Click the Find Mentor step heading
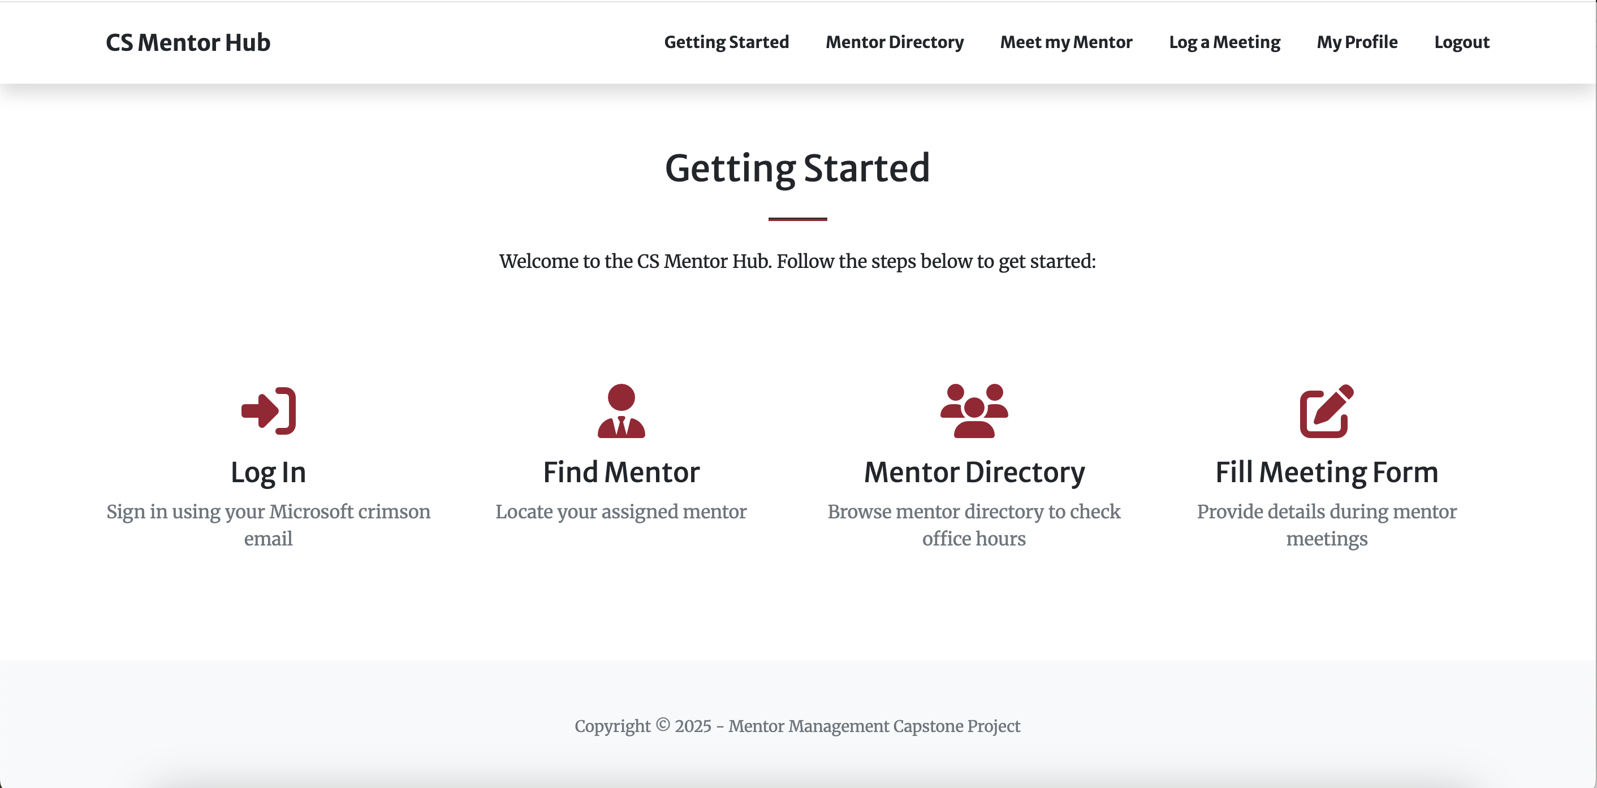This screenshot has width=1597, height=788. pyautogui.click(x=621, y=472)
